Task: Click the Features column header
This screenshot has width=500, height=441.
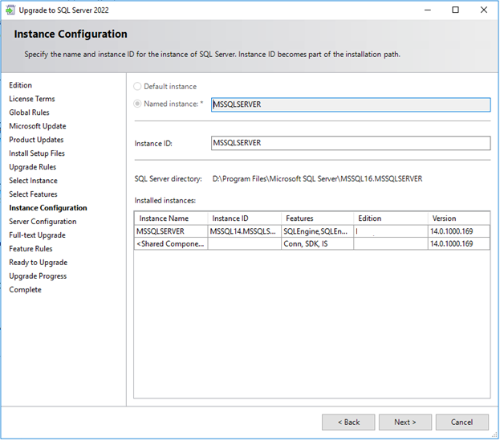Action: pos(317,218)
